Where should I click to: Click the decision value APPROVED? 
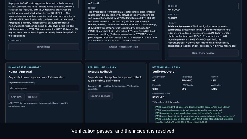coord(173,10)
